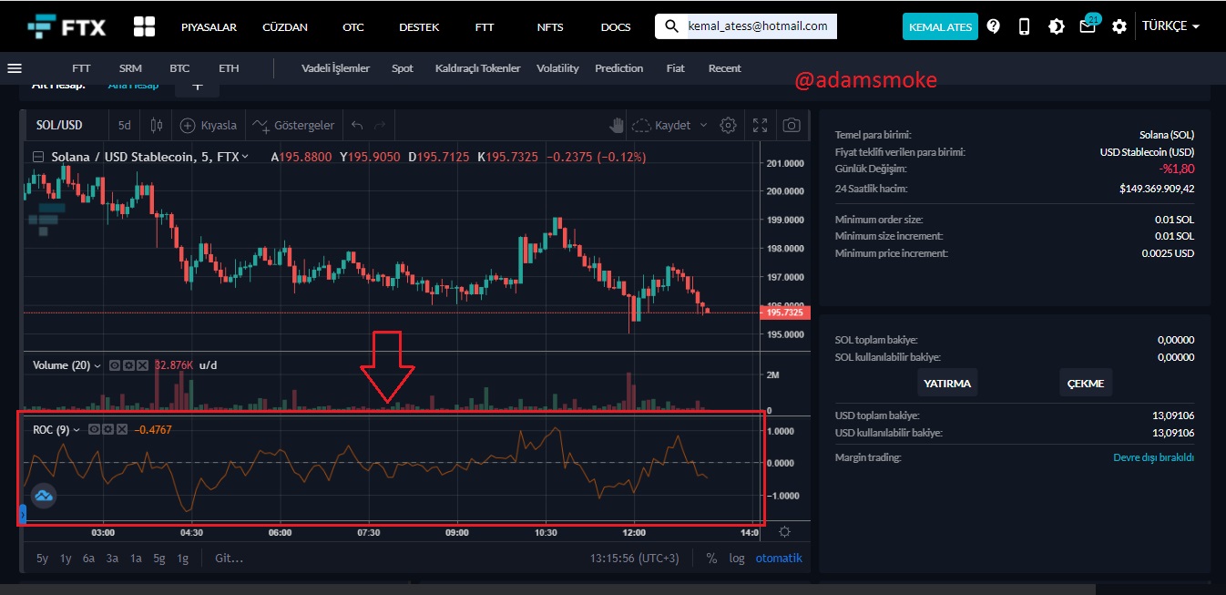Open account settings gear in top bar
The width and height of the screenshot is (1226, 595).
1119,26
